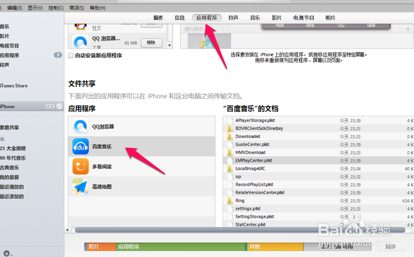Screen dimensions: 414x257
Task: Click QQ 浏览器 icon in install list
Action: click(x=81, y=42)
